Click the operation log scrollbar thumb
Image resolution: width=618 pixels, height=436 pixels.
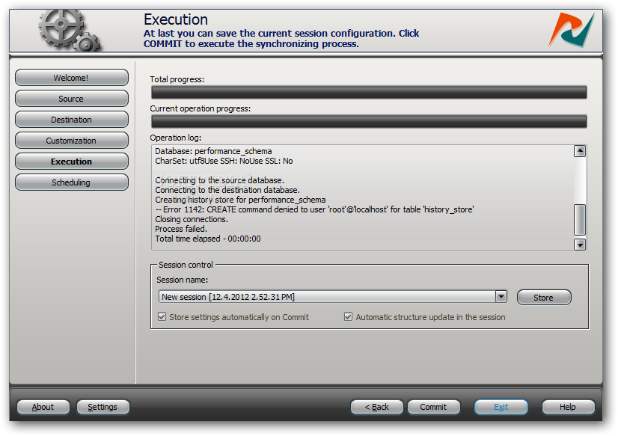point(580,219)
